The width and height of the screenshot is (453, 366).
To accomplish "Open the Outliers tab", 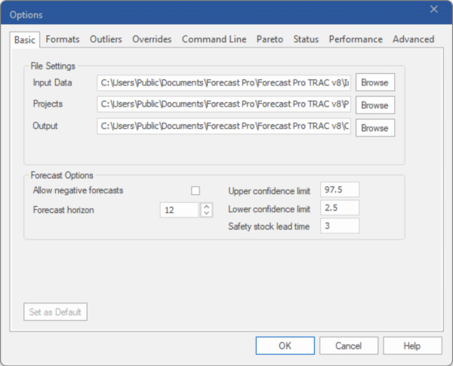I will (106, 39).
